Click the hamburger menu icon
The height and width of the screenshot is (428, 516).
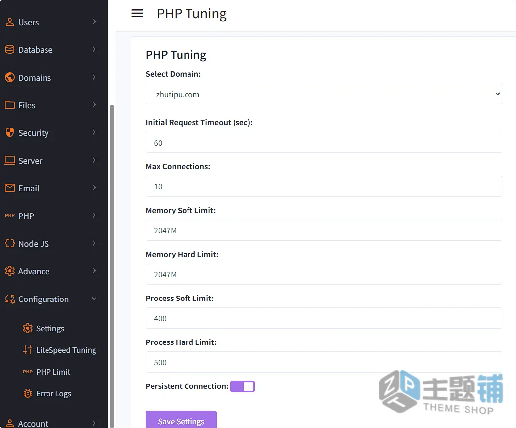137,13
